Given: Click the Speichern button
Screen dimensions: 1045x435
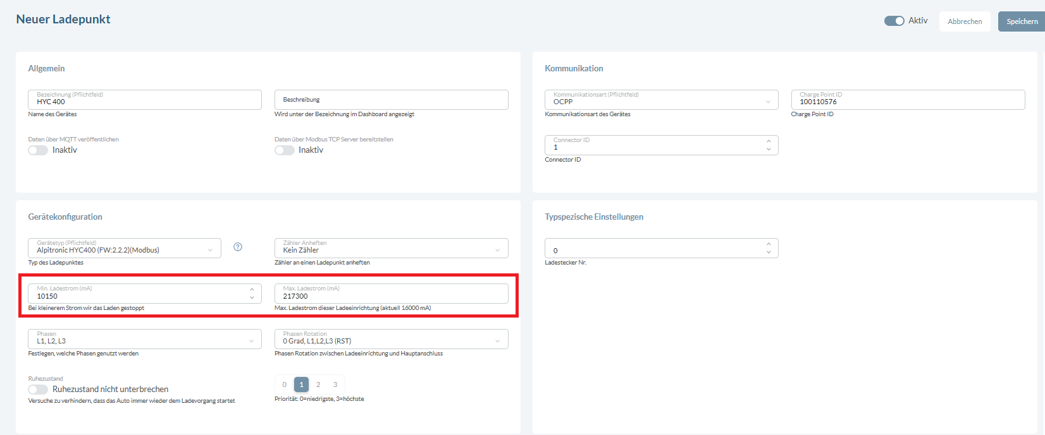Looking at the screenshot, I should coord(1021,21).
